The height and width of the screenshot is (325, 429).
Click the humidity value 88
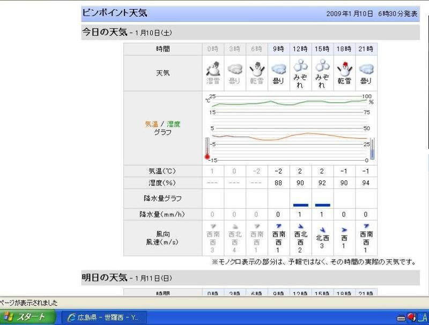tap(278, 183)
